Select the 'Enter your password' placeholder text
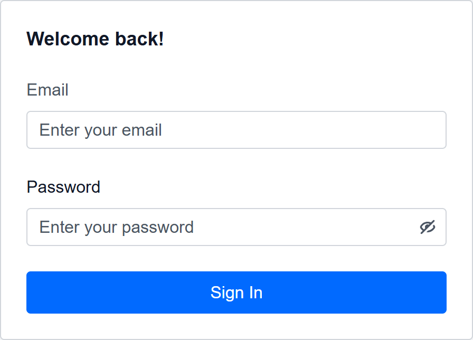 pos(117,227)
